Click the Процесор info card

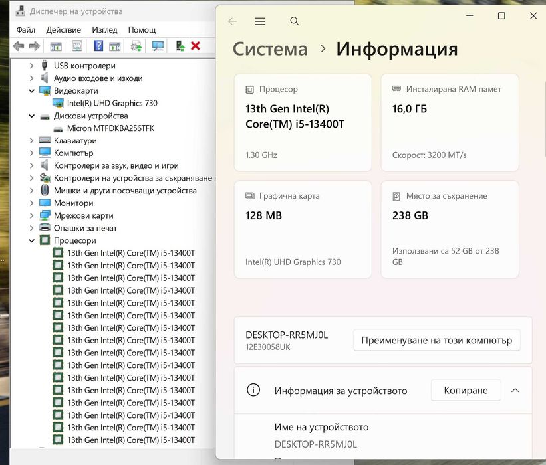[x=303, y=122]
